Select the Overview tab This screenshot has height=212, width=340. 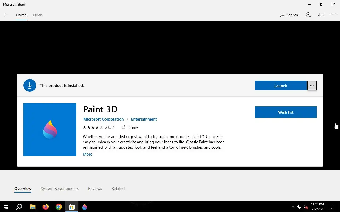click(23, 189)
